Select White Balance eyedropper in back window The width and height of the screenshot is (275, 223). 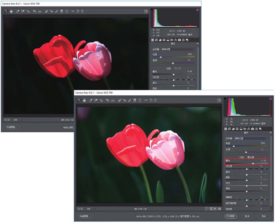coord(17,11)
